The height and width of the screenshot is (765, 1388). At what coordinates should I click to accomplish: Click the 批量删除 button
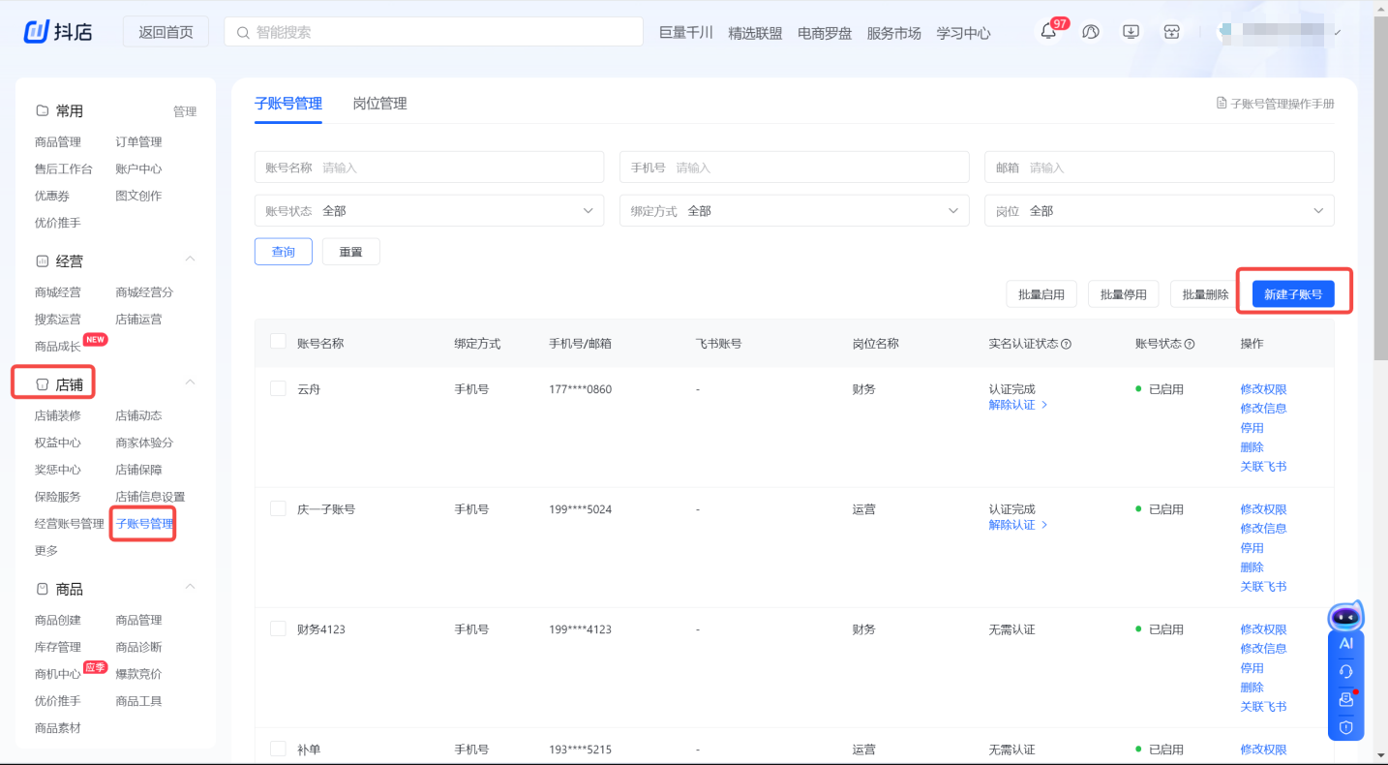[1205, 294]
